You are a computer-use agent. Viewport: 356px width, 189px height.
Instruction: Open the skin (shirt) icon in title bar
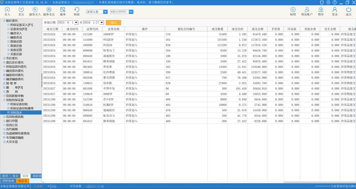click(322, 2)
